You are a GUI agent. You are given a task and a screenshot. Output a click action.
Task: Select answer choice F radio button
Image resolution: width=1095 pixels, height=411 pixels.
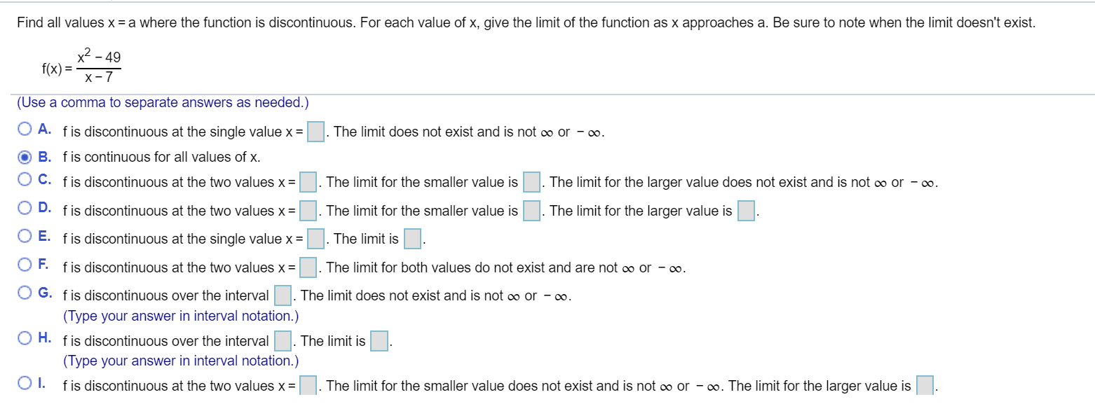24,266
